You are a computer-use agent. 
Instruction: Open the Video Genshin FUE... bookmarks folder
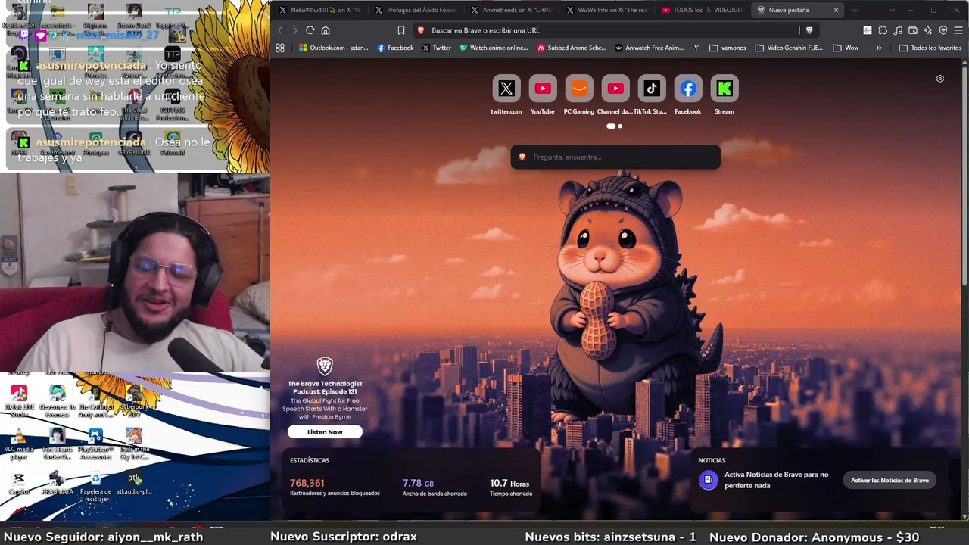pos(789,48)
